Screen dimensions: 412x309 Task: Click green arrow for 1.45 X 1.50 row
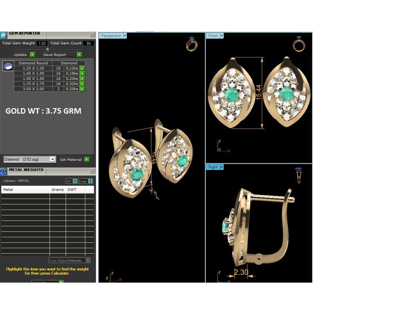tap(82, 73)
